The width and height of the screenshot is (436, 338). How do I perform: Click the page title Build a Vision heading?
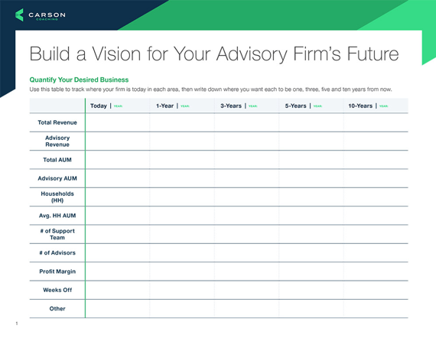pyautogui.click(x=214, y=54)
